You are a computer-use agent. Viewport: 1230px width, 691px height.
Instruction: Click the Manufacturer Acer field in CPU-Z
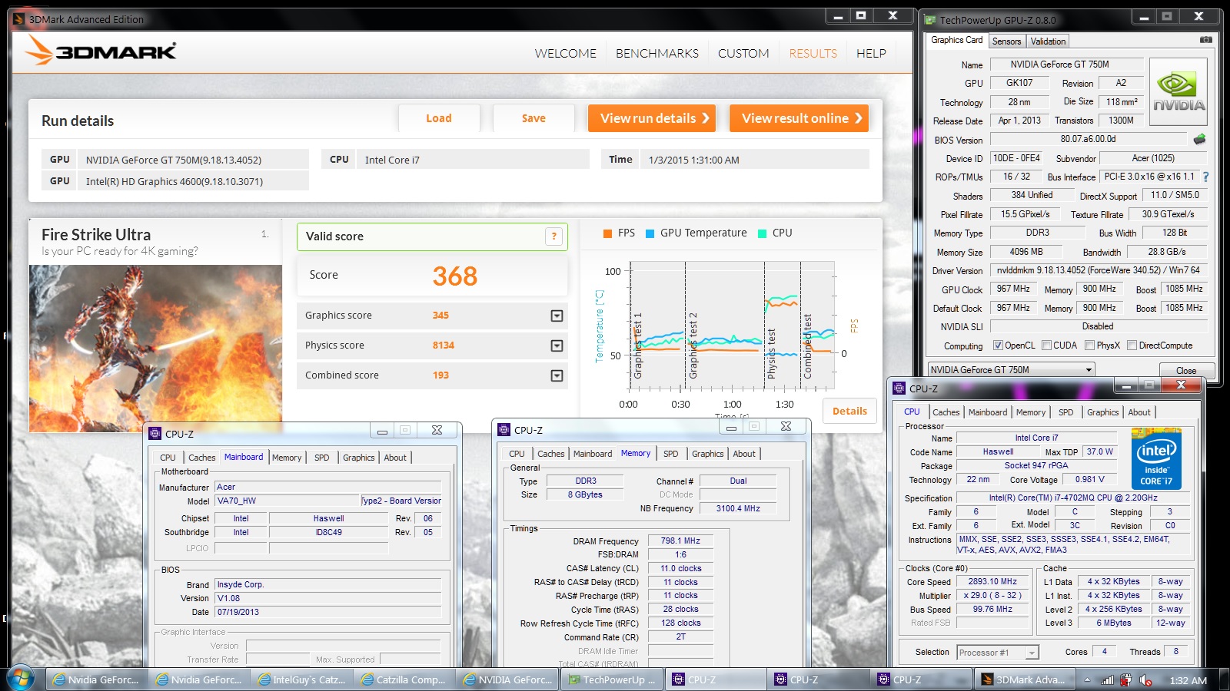coord(328,487)
